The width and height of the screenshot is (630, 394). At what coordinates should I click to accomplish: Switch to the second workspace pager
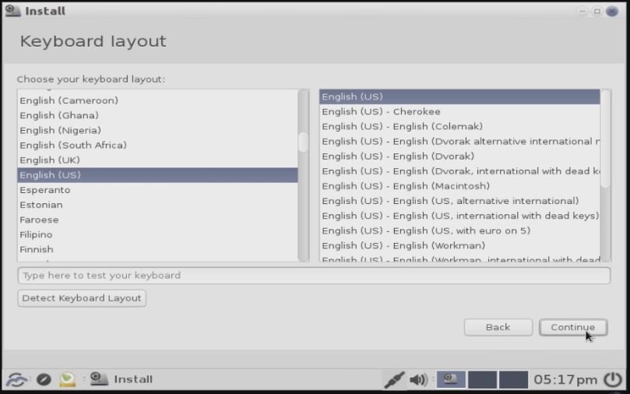tap(482, 379)
